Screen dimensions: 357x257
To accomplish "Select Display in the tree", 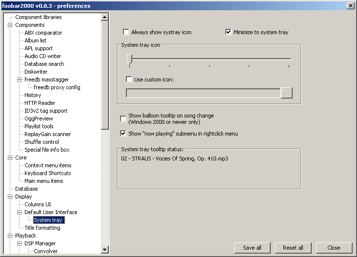I will pyautogui.click(x=23, y=197).
